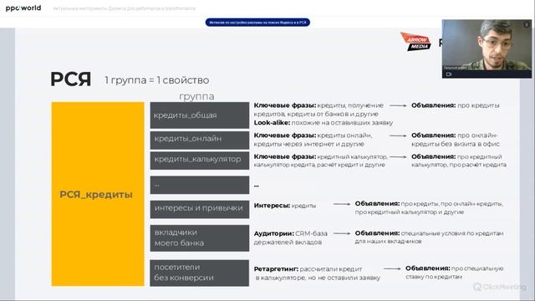Click the ppc.world logo
The height and width of the screenshot is (301, 535).
23,8
